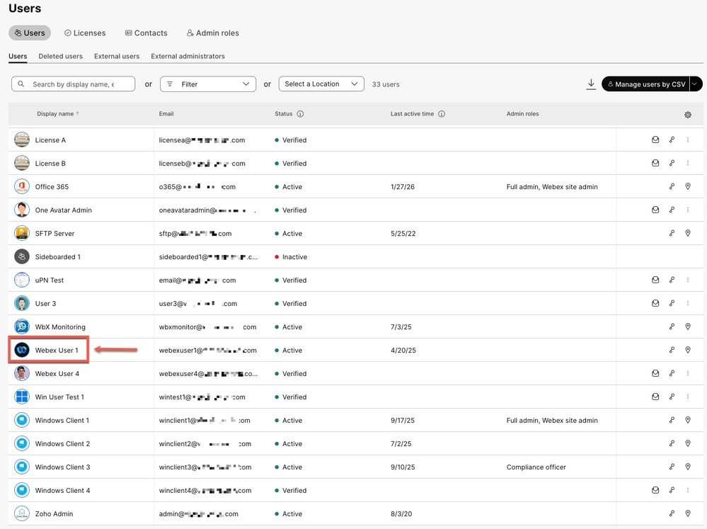Click the key icon for WbX Monitoring
Screen dimensions: 707x529
point(672,326)
